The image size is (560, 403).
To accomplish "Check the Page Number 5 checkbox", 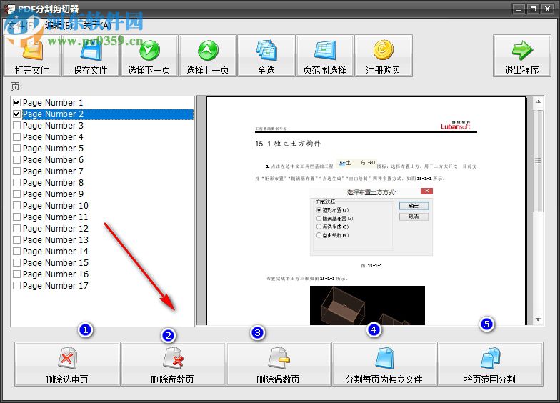I will point(17,149).
